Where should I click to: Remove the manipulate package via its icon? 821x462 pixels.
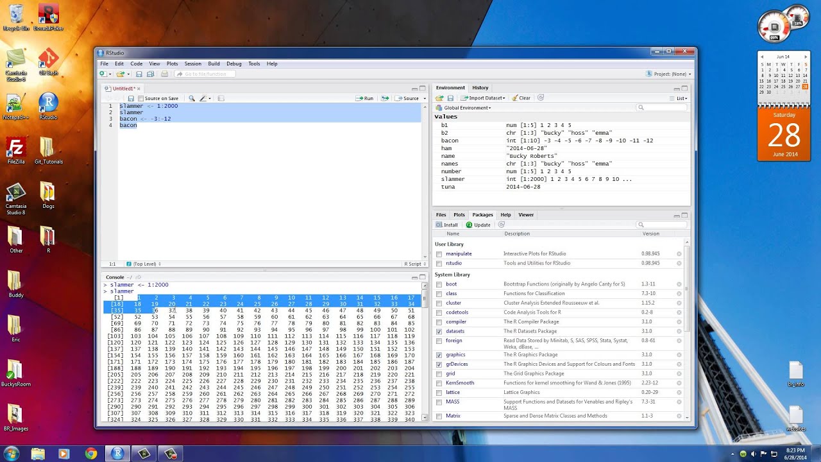[679, 254]
